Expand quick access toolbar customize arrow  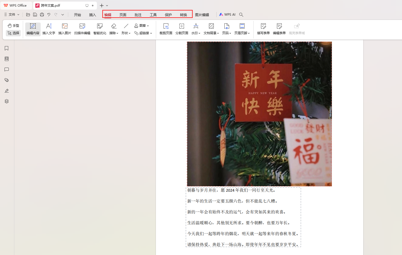tap(63, 15)
